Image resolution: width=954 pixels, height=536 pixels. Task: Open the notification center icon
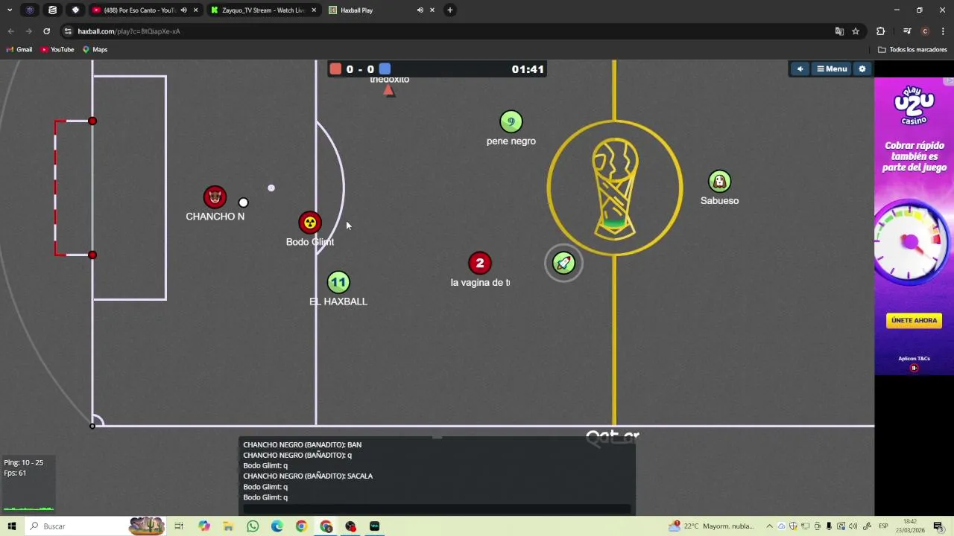click(938, 526)
